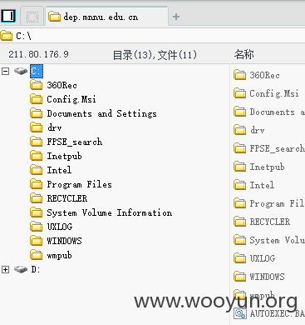Select Config.Msi name in file list
Screen dimensions: 305x325
click(x=274, y=93)
